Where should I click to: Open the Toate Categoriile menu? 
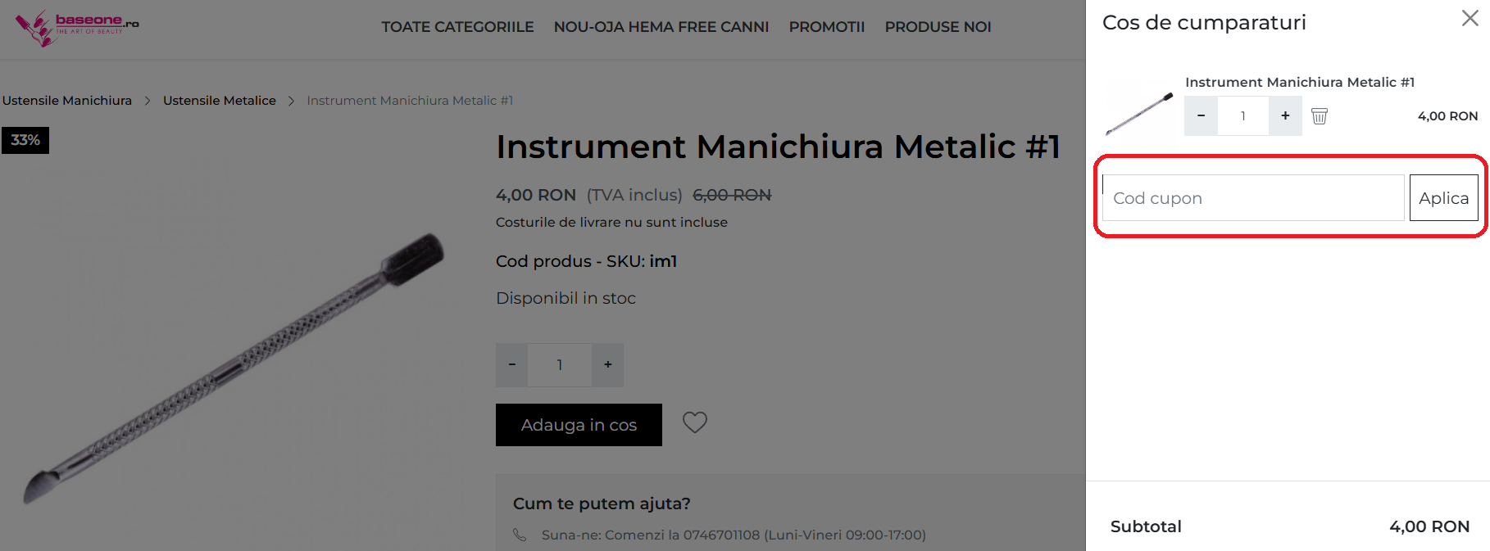click(457, 27)
